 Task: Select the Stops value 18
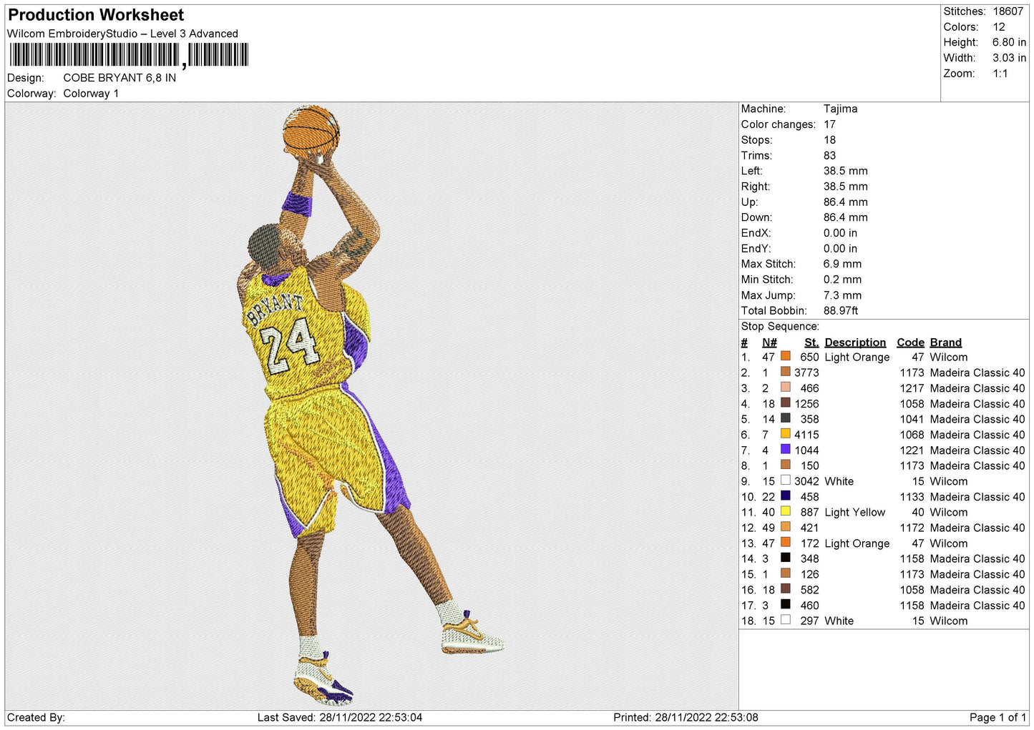(x=829, y=140)
